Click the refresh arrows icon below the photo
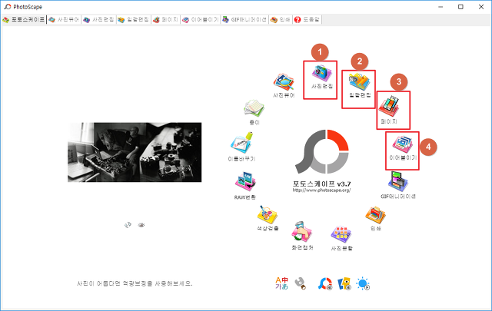This screenshot has width=492, height=311. [x=128, y=225]
